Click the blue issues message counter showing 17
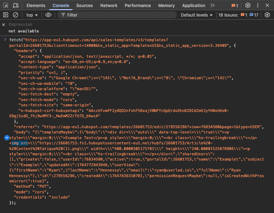274x213 pixels. click(x=254, y=15)
